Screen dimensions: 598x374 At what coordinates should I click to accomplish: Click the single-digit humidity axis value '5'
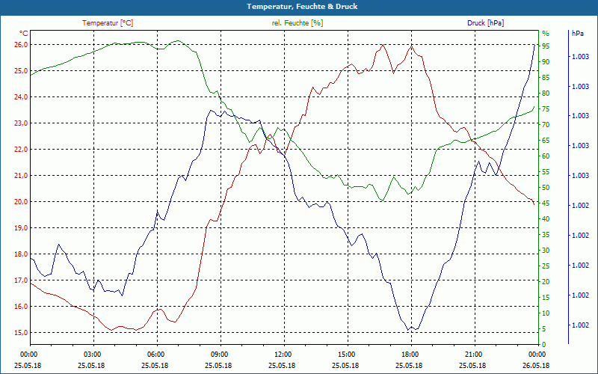544,329
